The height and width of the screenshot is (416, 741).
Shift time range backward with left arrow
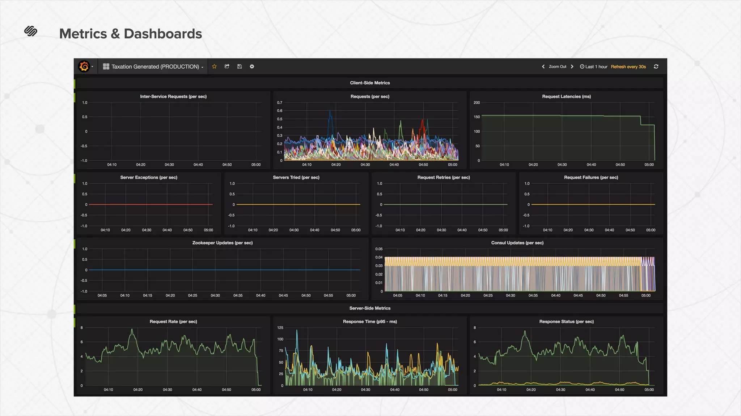[x=543, y=66]
